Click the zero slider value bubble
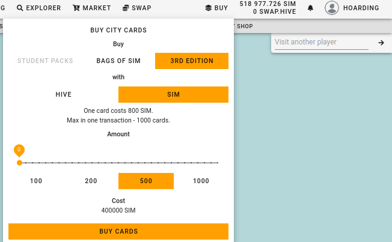Viewport: 392px width, 242px height. (19, 150)
